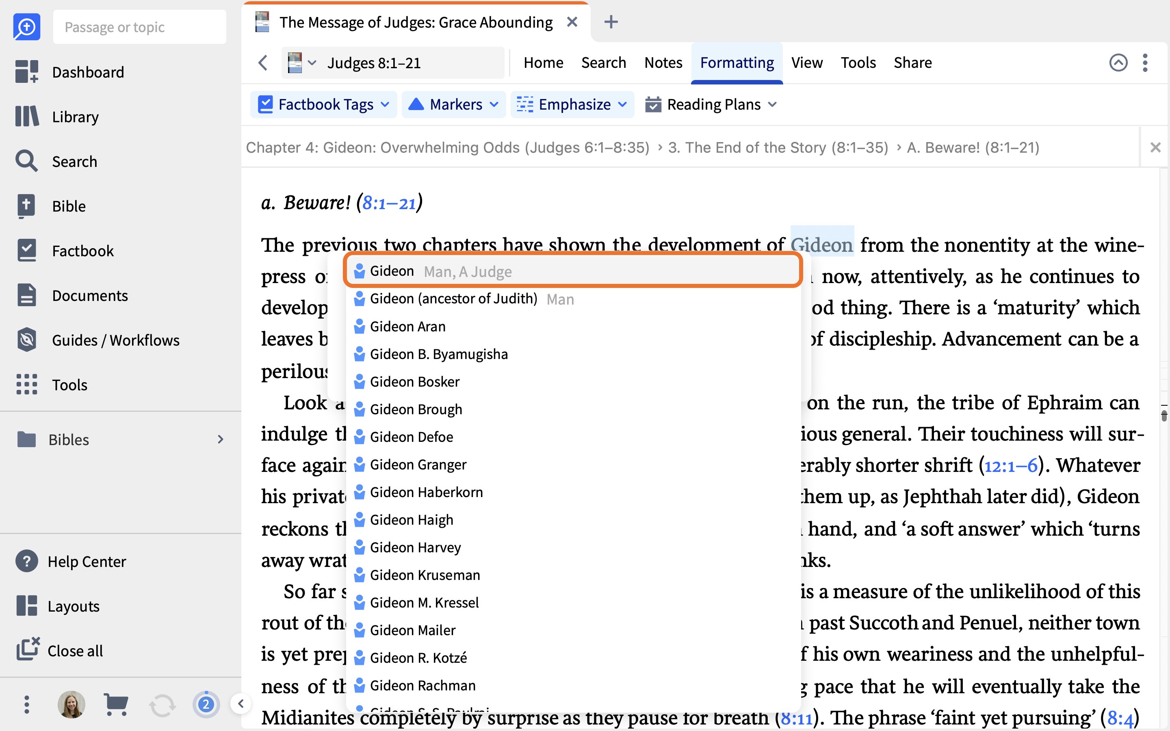The height and width of the screenshot is (731, 1170).
Task: Focus the Passage or topic search field
Action: 139,27
